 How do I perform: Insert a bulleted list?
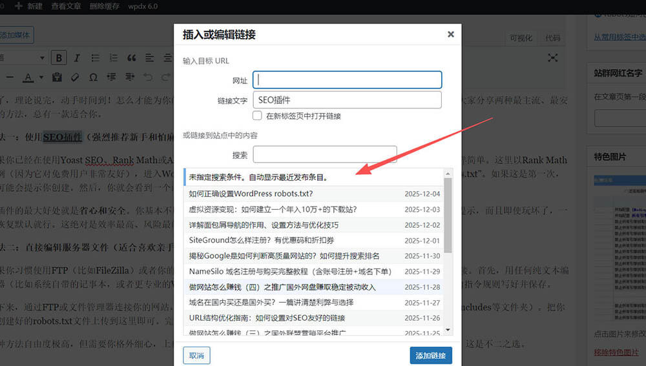[x=96, y=58]
